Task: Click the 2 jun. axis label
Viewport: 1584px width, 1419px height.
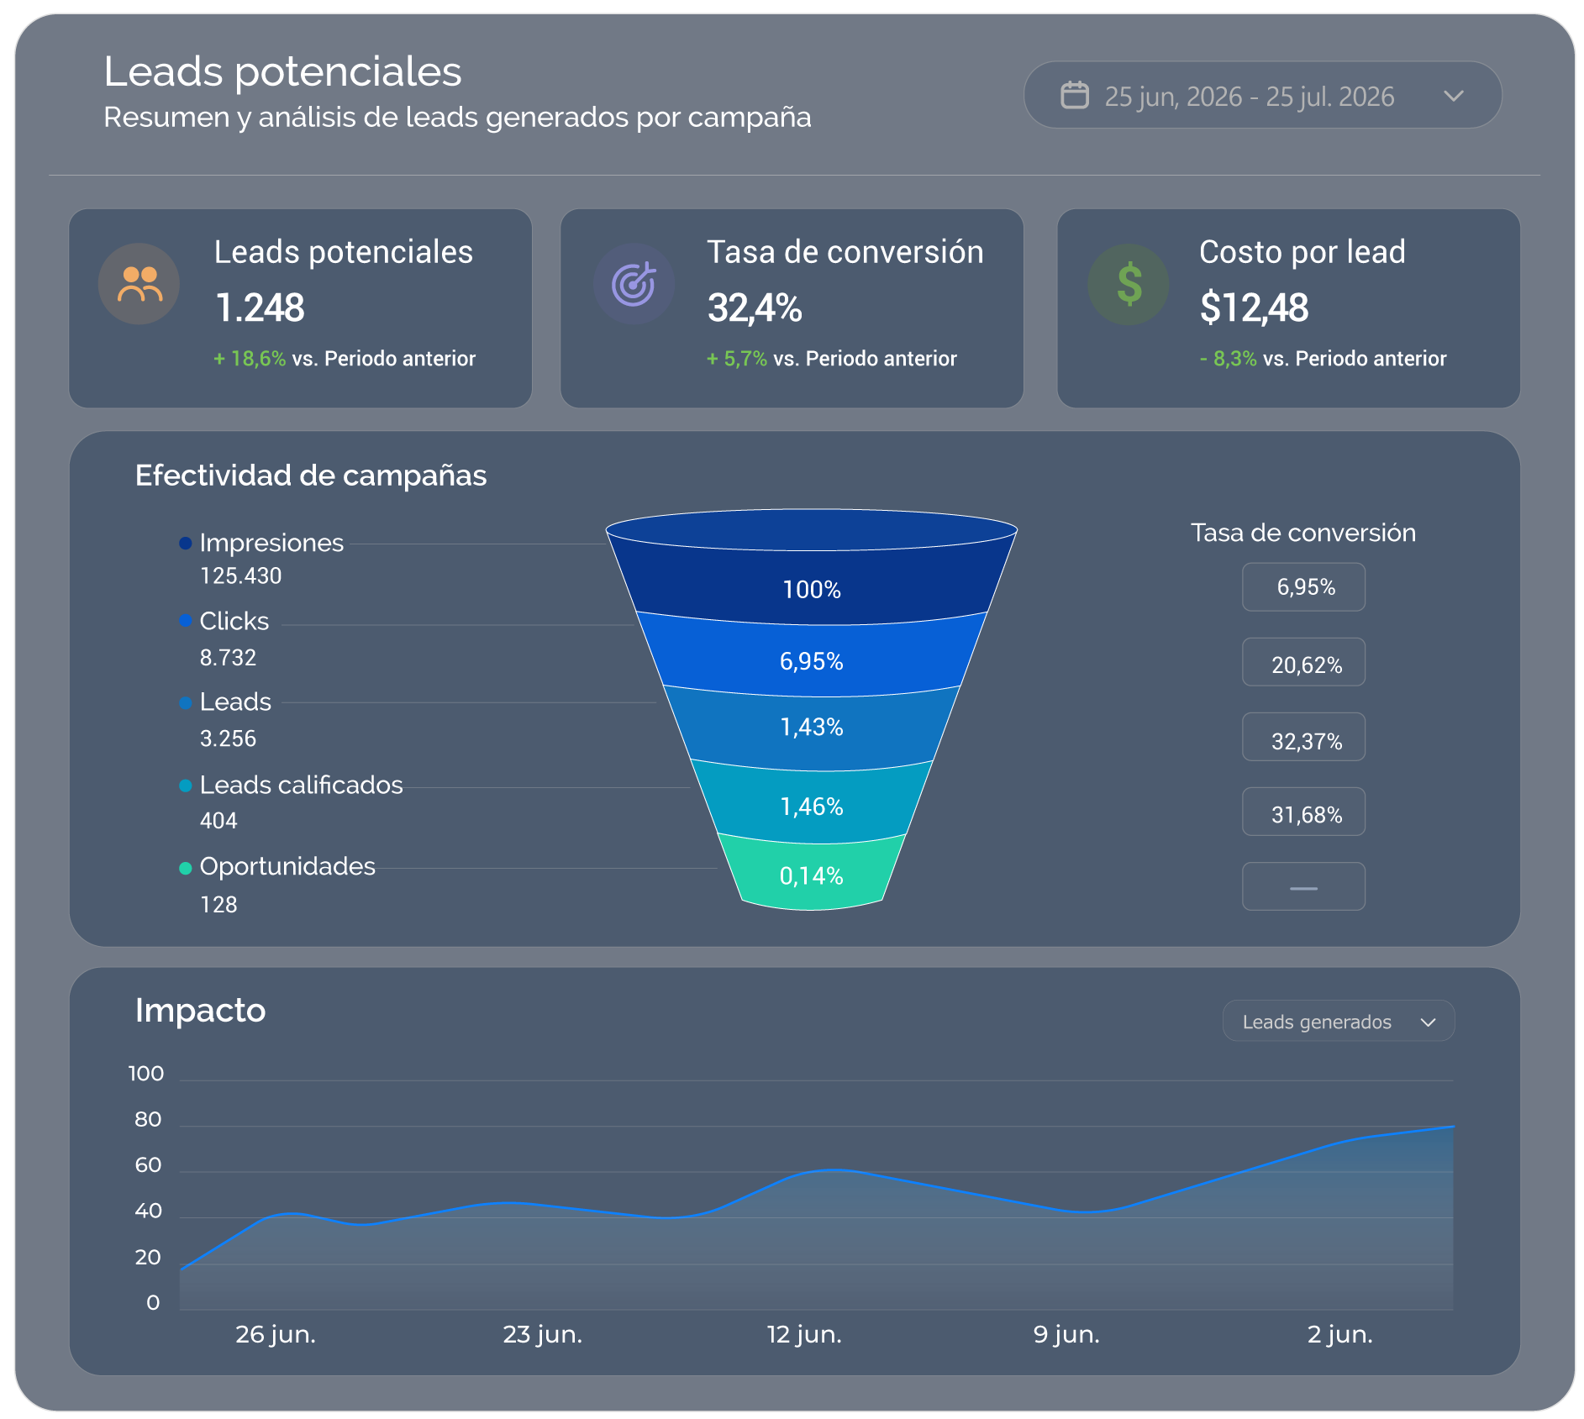Action: pyautogui.click(x=1340, y=1334)
